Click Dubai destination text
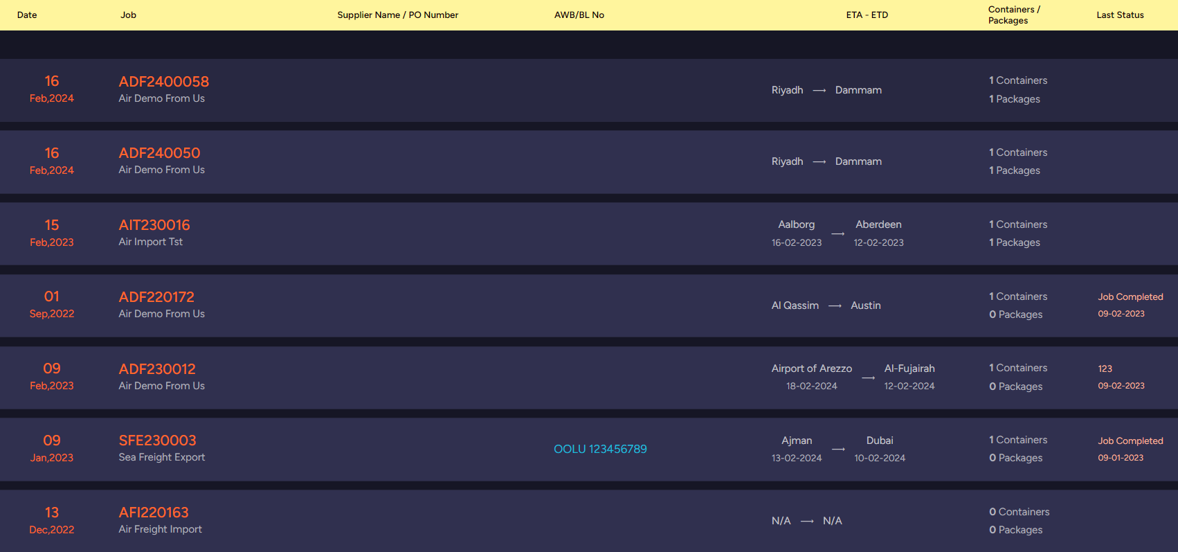The width and height of the screenshot is (1178, 552). (880, 440)
